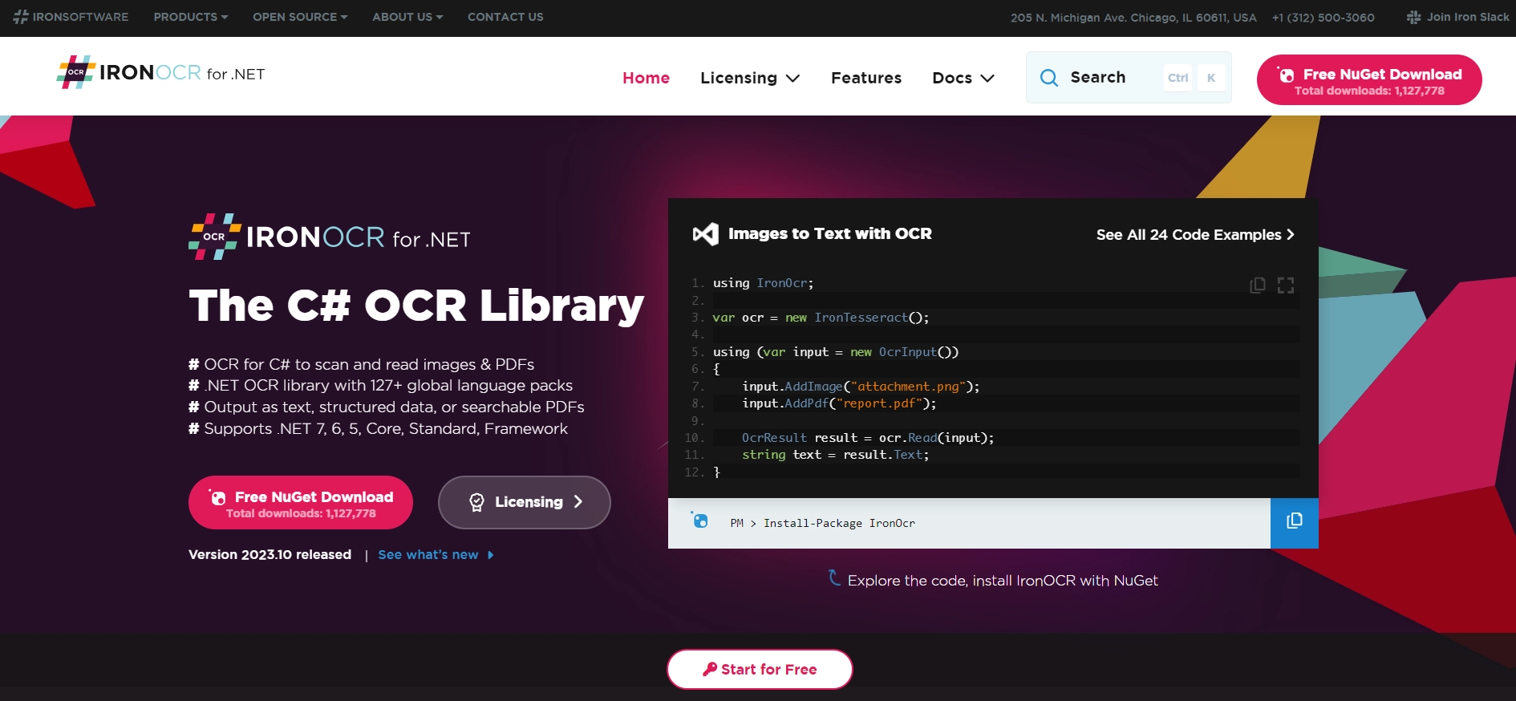Image resolution: width=1516 pixels, height=701 pixels.
Task: Expand code example to fullscreen
Action: (x=1286, y=286)
